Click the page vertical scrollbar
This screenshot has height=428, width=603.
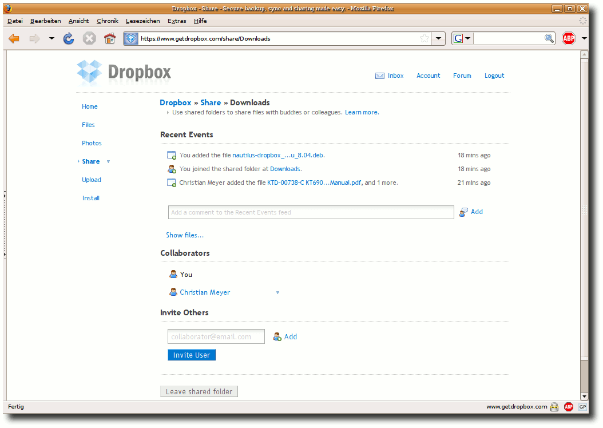coord(584,225)
